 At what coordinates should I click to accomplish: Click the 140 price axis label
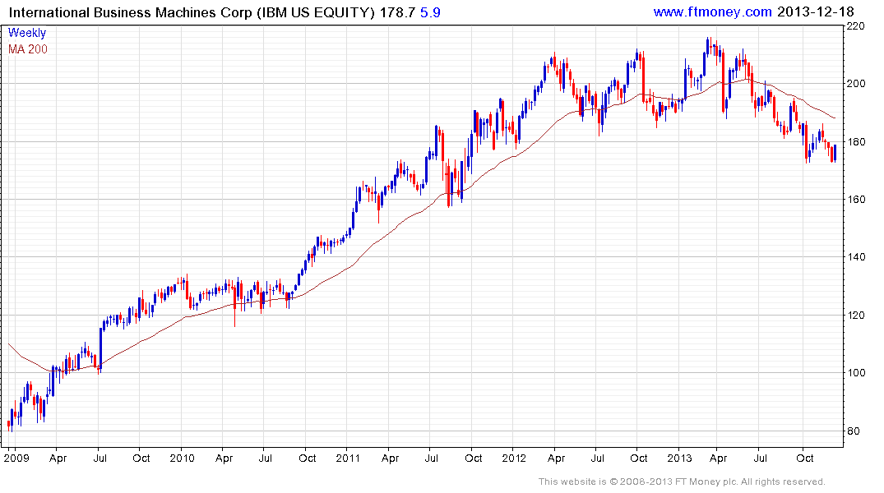pyautogui.click(x=856, y=257)
